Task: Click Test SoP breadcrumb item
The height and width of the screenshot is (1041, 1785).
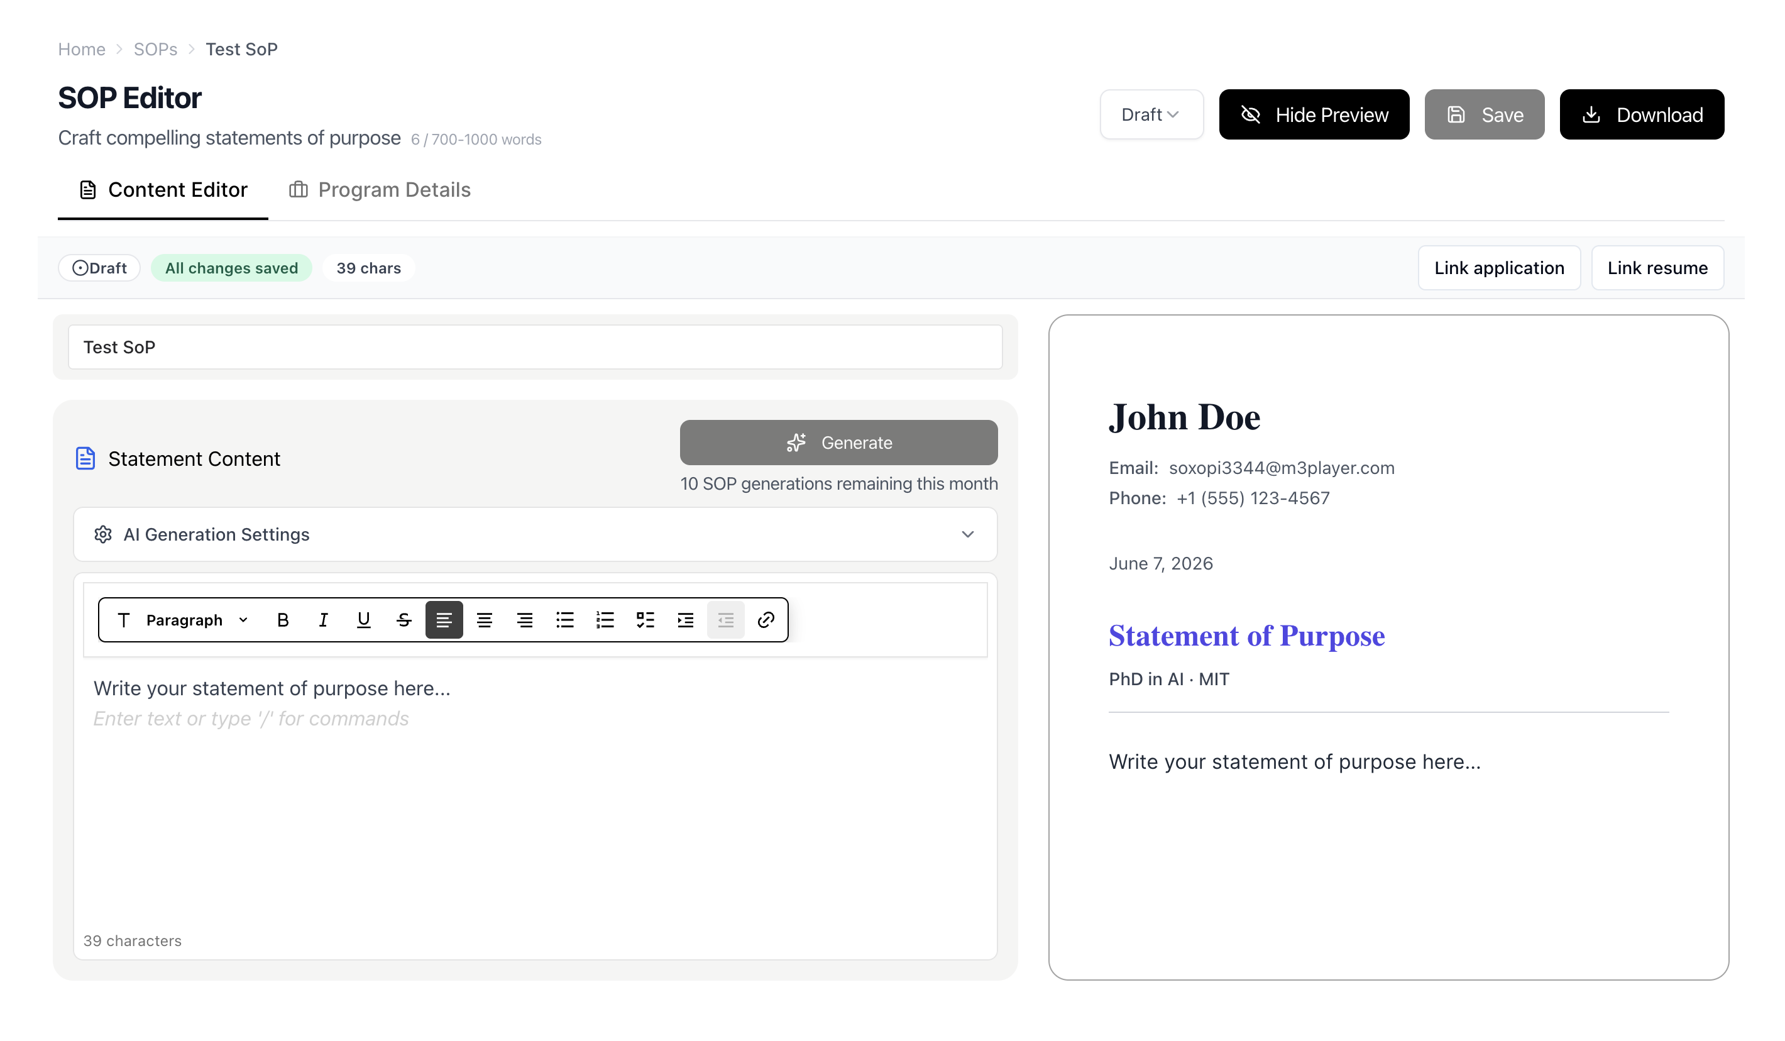Action: coord(241,49)
